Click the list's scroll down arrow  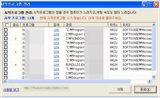pyautogui.click(x=154, y=77)
